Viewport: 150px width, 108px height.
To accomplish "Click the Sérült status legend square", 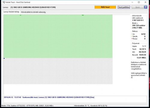I will (132, 36).
